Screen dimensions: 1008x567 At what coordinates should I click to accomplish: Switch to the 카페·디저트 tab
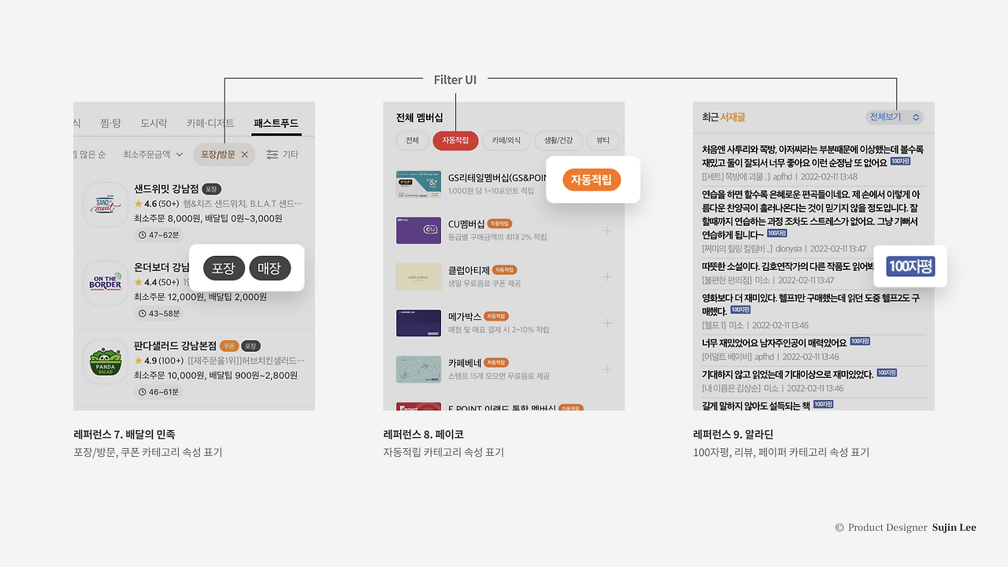coord(210,124)
